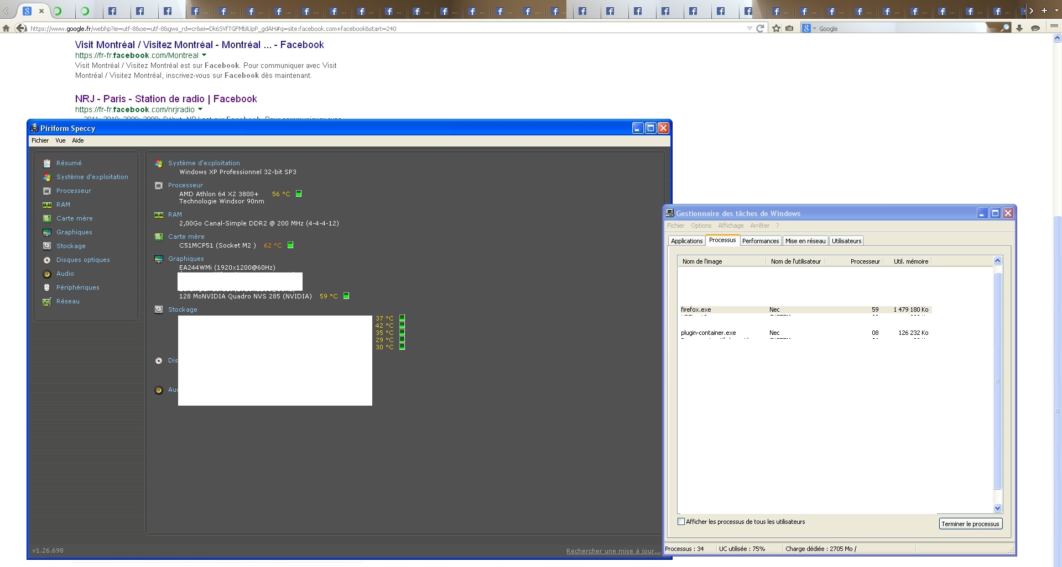Click the Firefox home icon

(6, 28)
